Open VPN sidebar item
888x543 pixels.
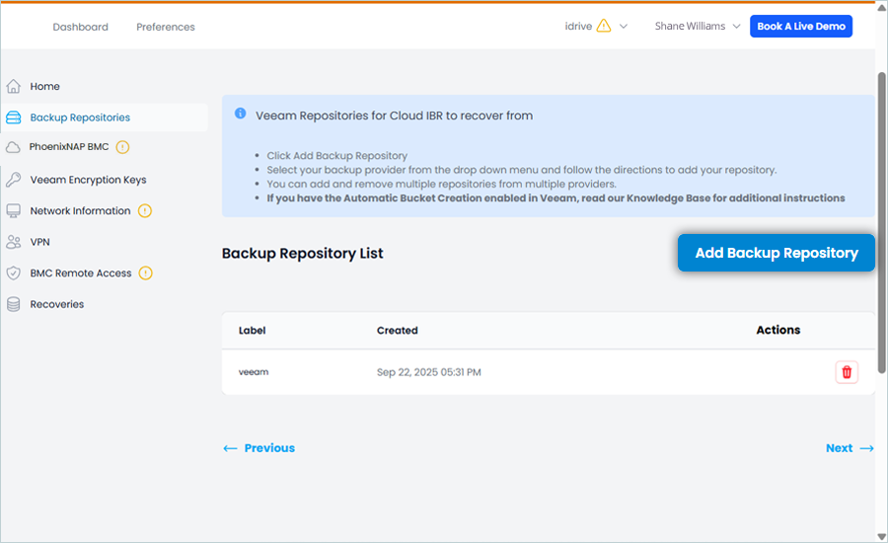coord(39,242)
